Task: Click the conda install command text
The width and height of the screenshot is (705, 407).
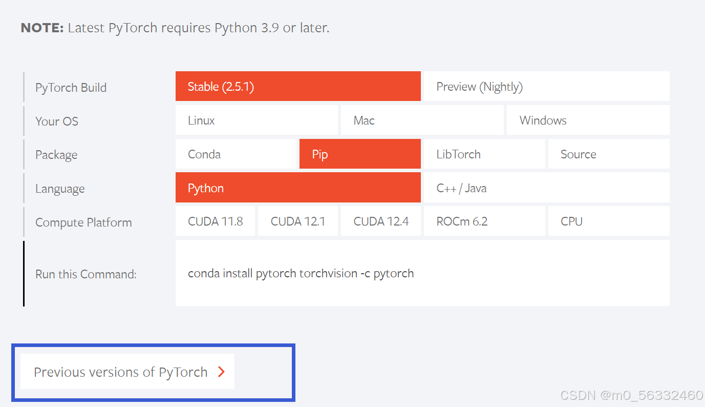Action: pos(301,273)
